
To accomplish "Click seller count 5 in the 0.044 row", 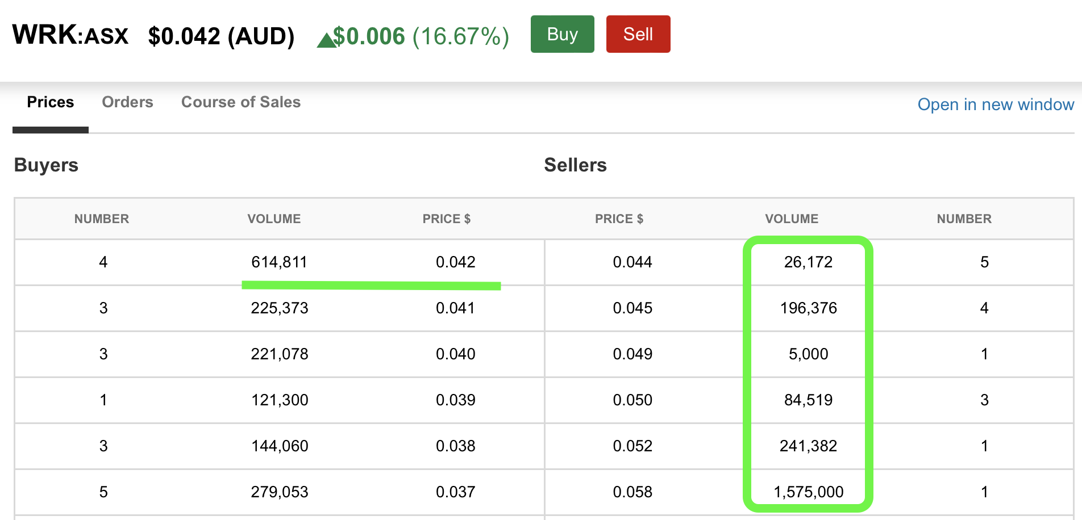I will [985, 262].
